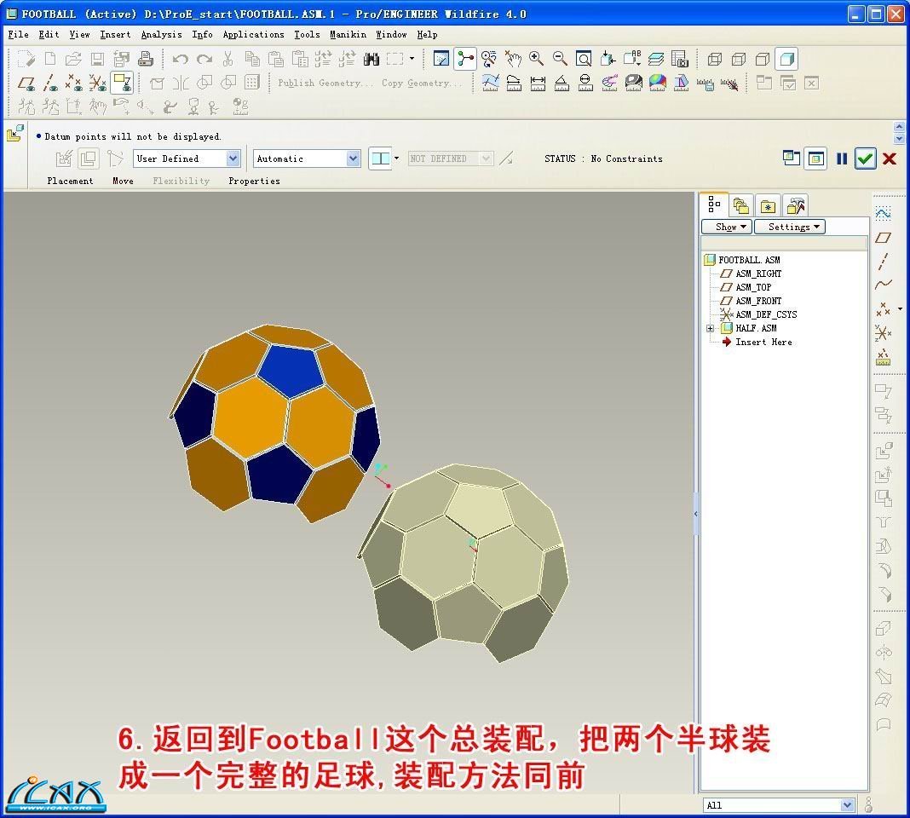This screenshot has height=818, width=910.
Task: Accept placement with the green checkmark
Action: (x=866, y=158)
